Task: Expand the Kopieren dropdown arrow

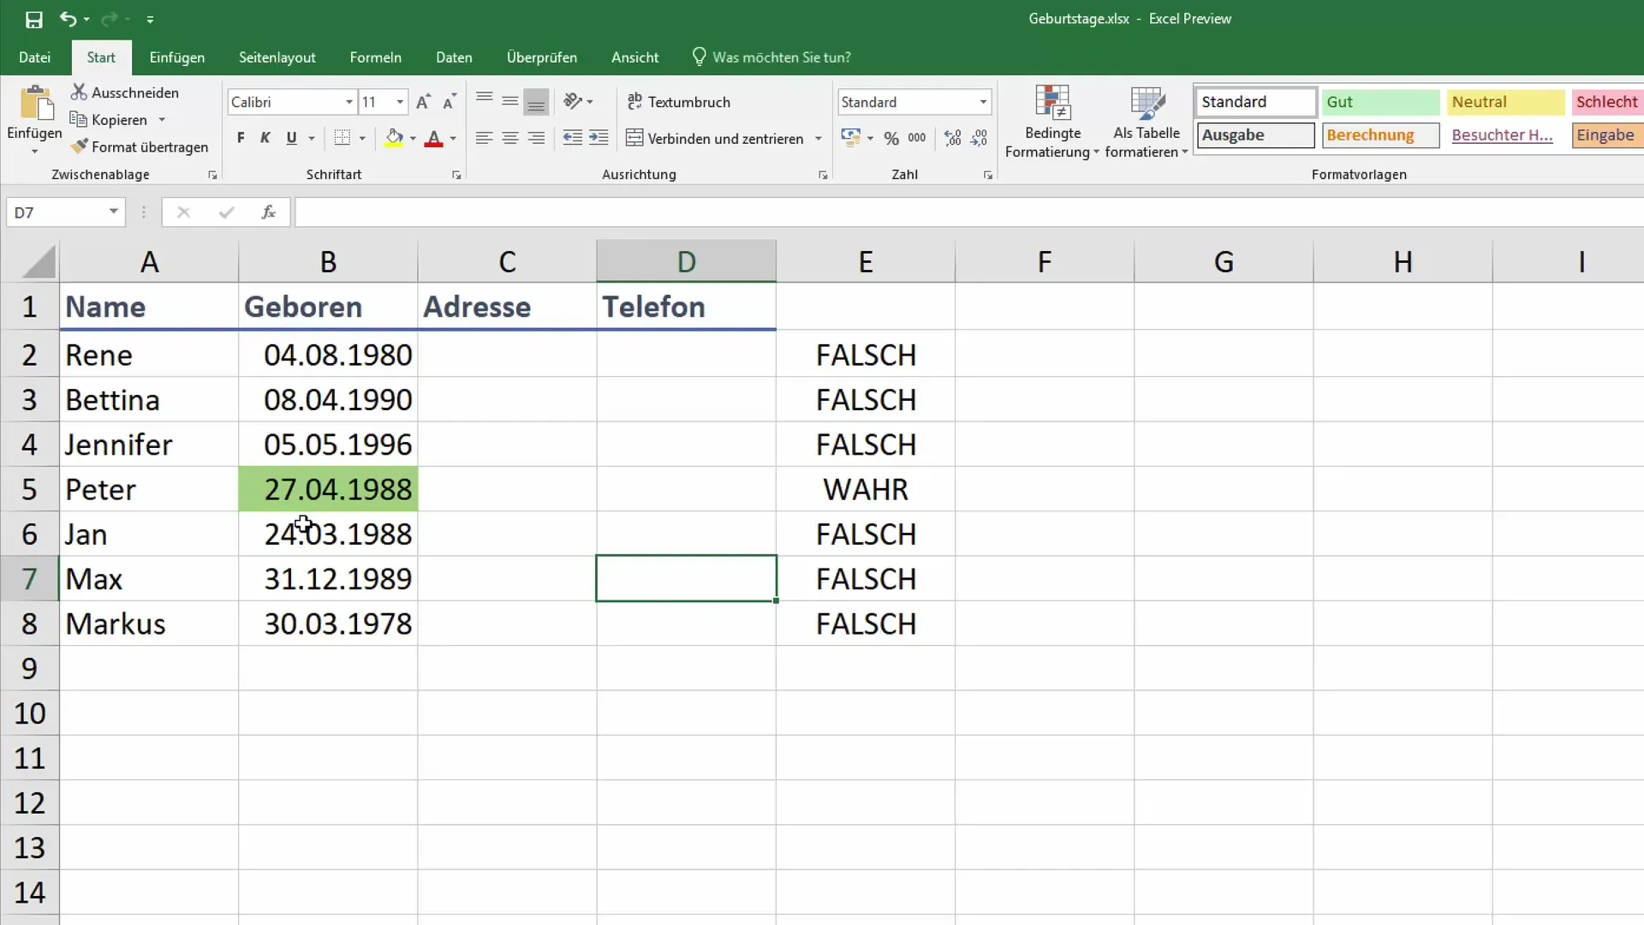Action: (162, 120)
